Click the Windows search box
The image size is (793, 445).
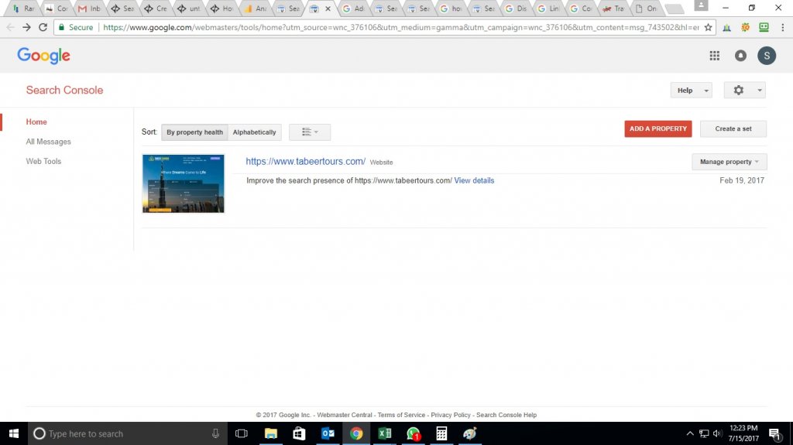coord(126,433)
